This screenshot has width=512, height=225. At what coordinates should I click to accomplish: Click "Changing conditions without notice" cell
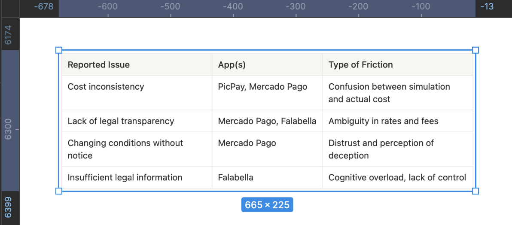tap(125, 149)
